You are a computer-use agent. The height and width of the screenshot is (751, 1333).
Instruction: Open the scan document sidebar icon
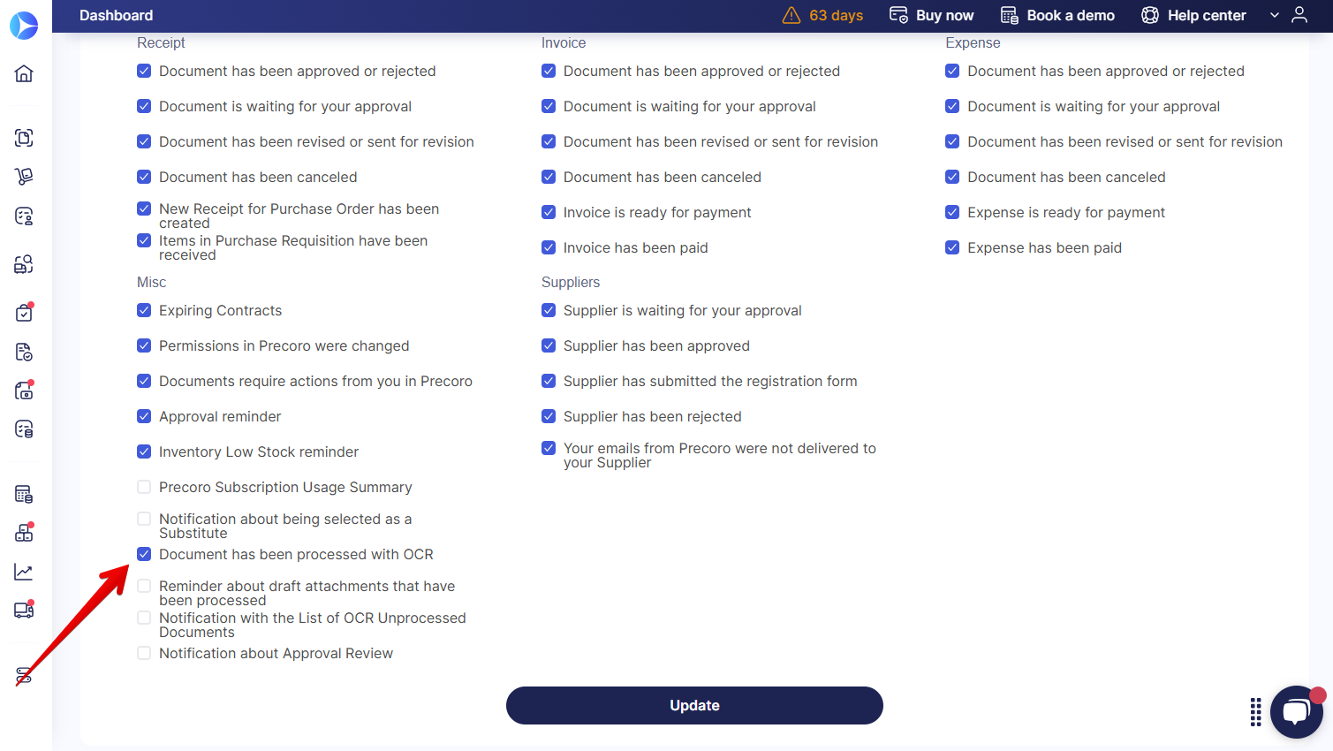point(24,138)
